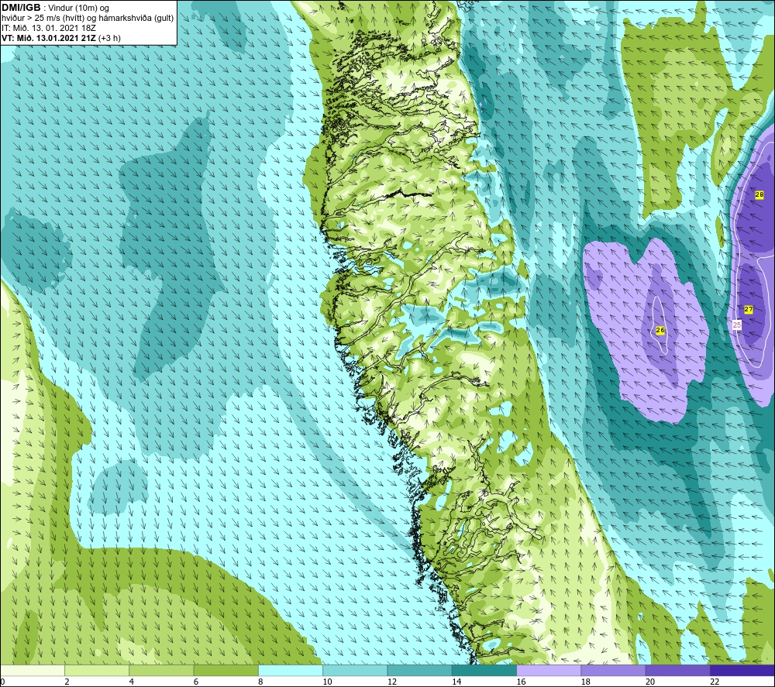Click the legend scale value 8
The image size is (775, 687).
pyautogui.click(x=260, y=682)
